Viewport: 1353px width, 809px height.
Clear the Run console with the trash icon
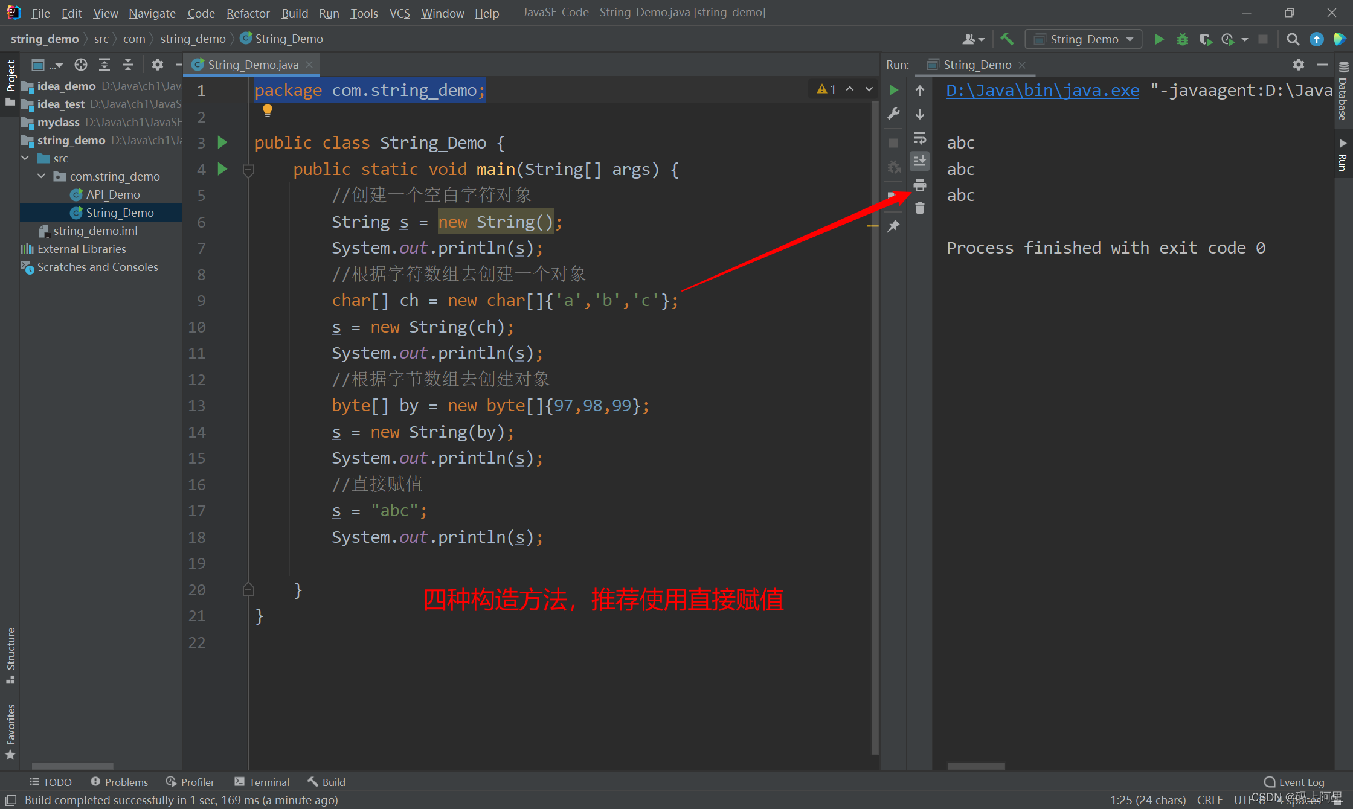click(920, 208)
